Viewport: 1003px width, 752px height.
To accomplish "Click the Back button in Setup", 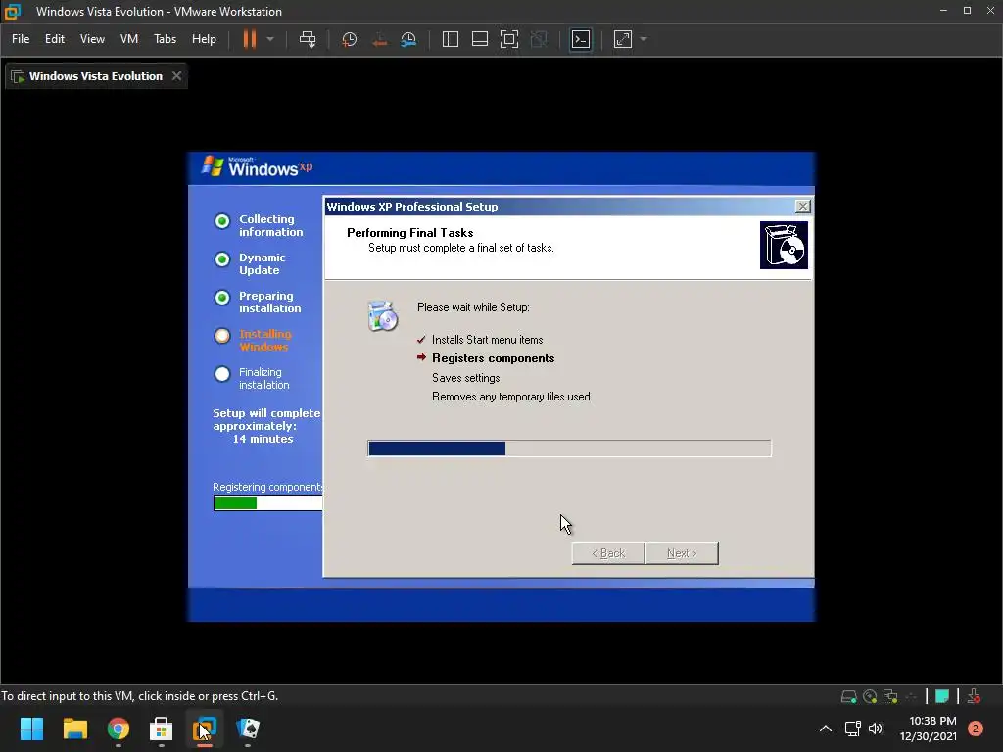I will [607, 553].
